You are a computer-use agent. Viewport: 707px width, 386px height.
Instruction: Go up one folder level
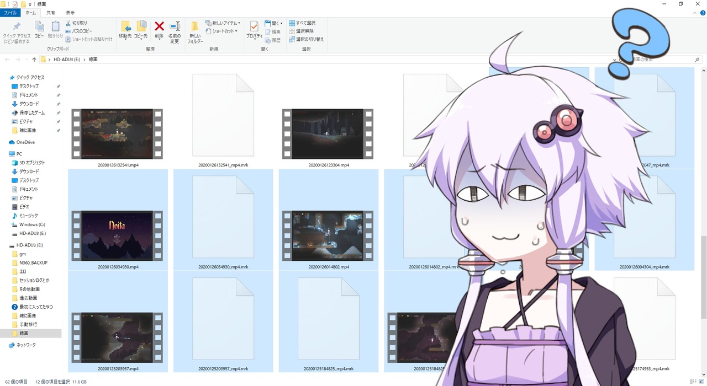(x=34, y=59)
